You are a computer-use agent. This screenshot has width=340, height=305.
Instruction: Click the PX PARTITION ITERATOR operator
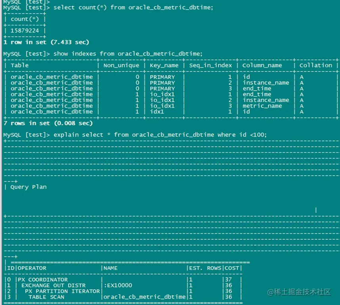coord(62,292)
